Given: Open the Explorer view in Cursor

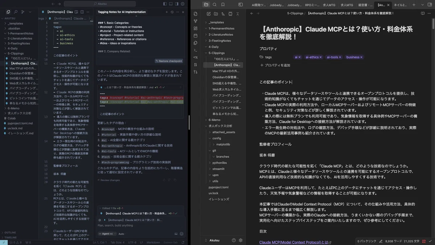Looking at the screenshot, I should [8, 12].
